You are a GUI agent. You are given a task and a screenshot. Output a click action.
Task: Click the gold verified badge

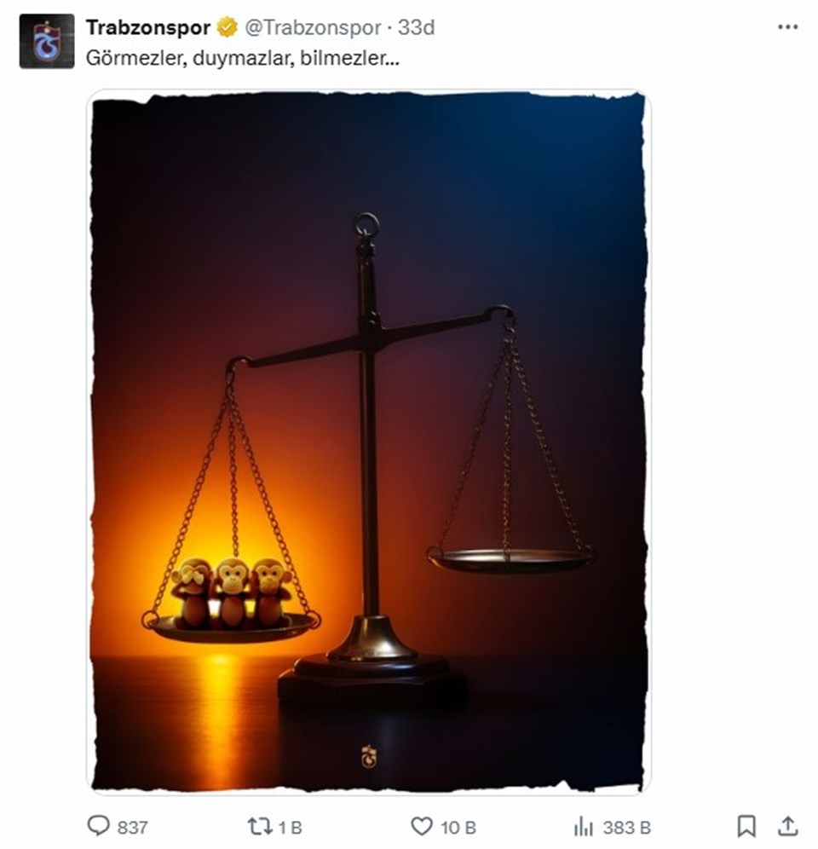tap(227, 27)
